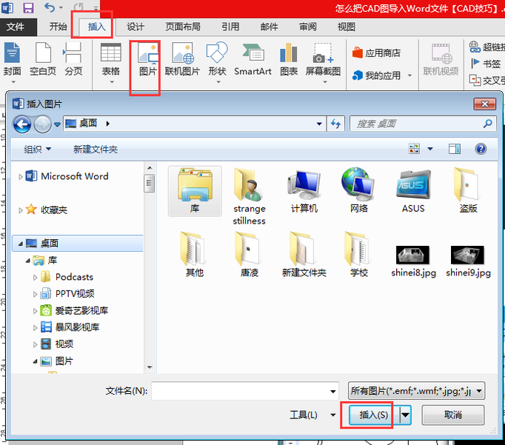Click the 搜索 桌面 search box
Image resolution: width=505 pixels, height=445 pixels.
click(423, 124)
